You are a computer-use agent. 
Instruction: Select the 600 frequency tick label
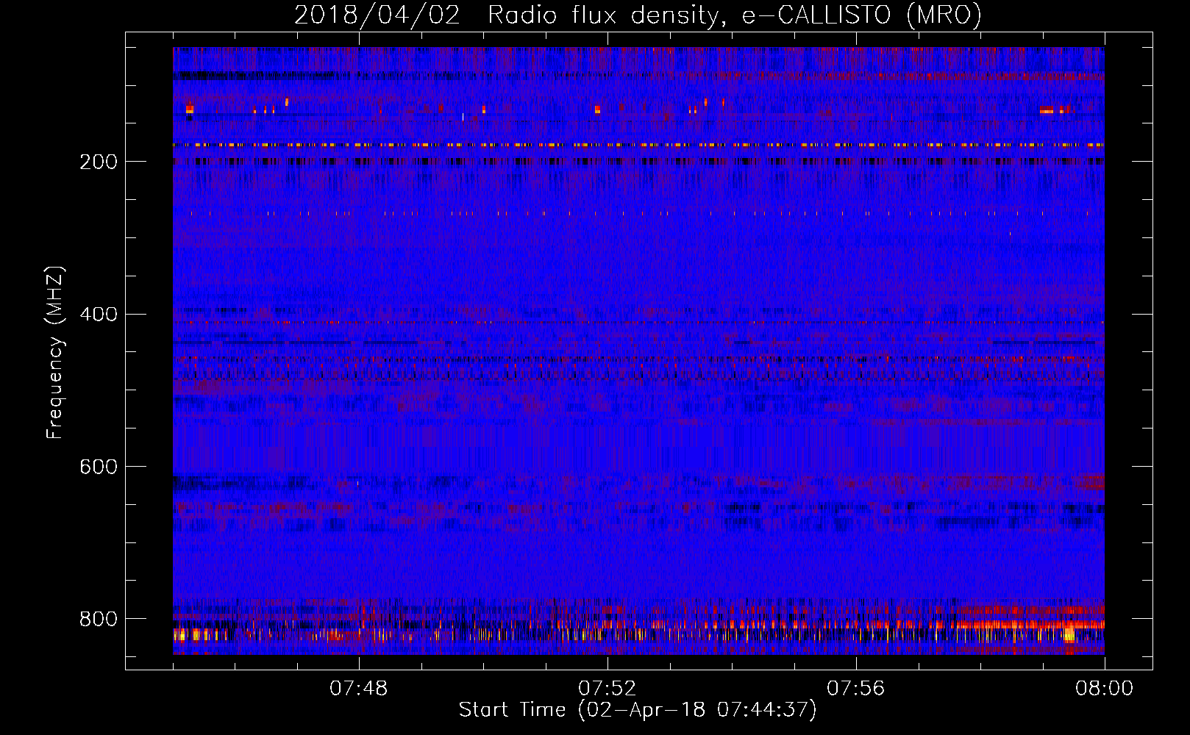click(99, 467)
